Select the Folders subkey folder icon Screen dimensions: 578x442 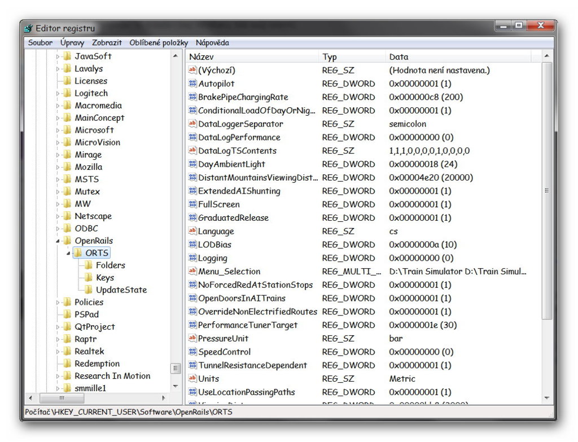89,265
